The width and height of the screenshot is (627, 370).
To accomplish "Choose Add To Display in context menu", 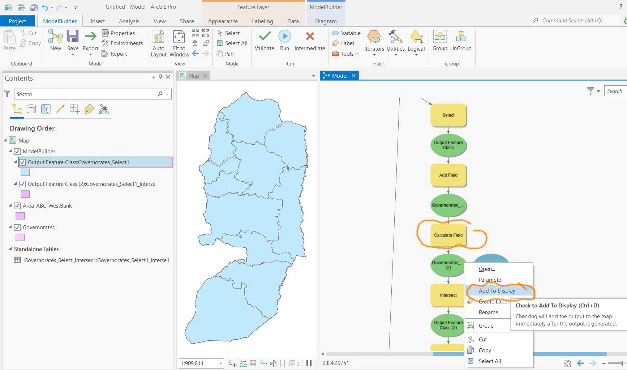I will pyautogui.click(x=497, y=290).
